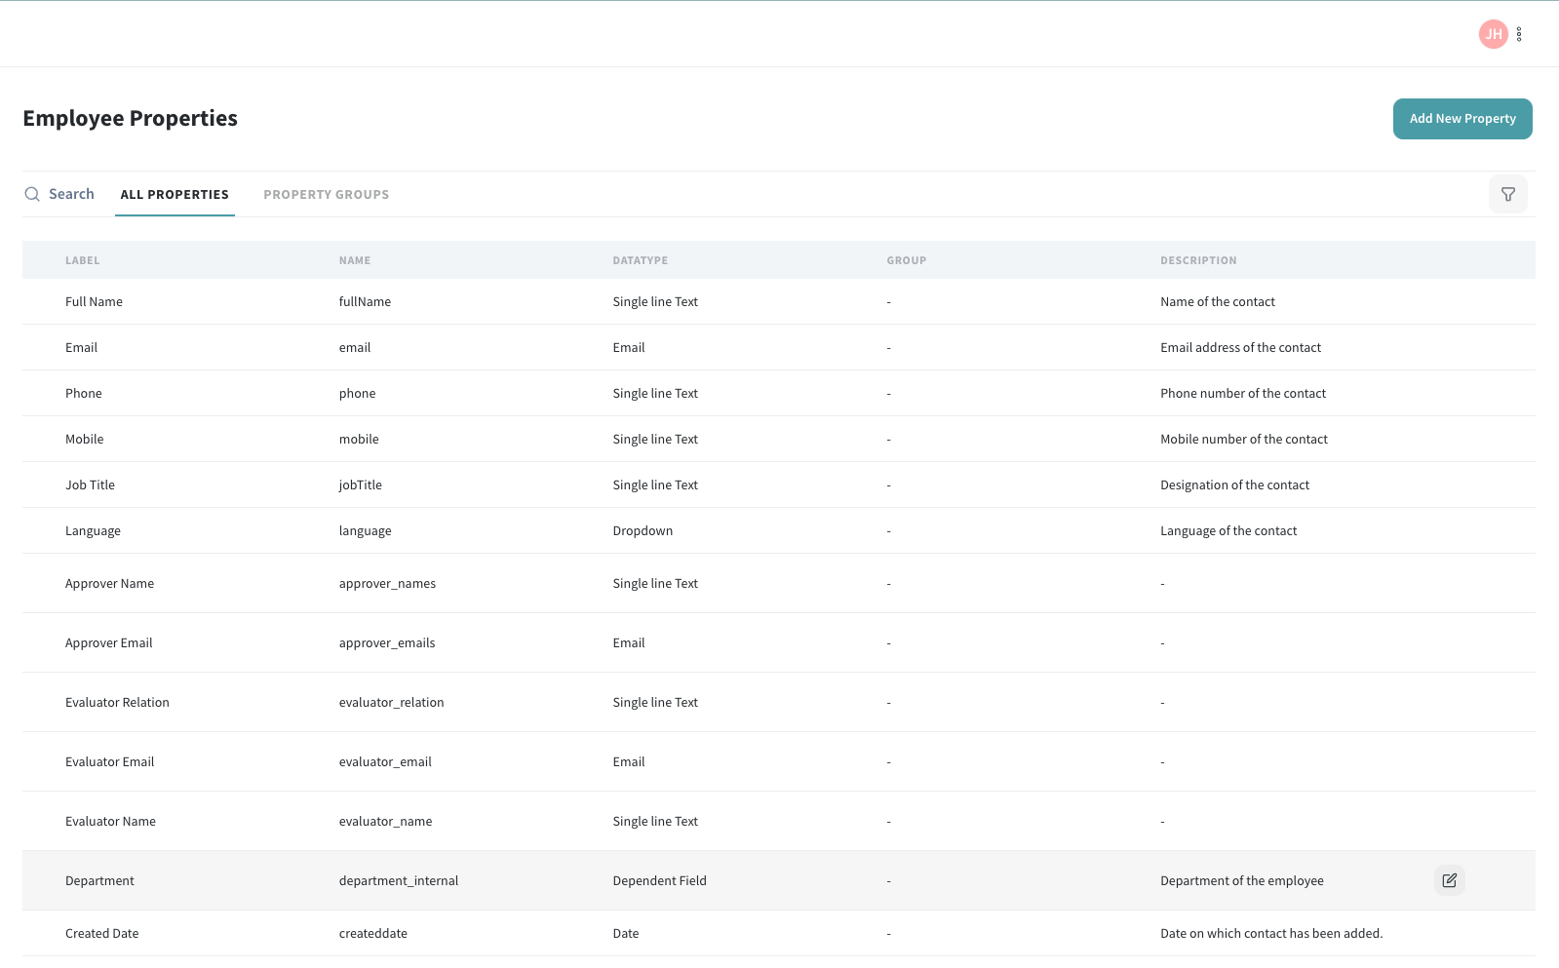Open the filter funnel icon
The width and height of the screenshot is (1559, 968).
1507,194
